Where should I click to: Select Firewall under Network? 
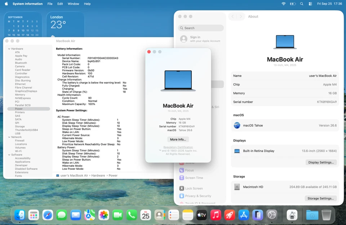click(19, 141)
